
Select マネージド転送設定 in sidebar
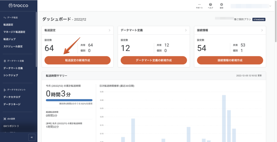[14, 32]
